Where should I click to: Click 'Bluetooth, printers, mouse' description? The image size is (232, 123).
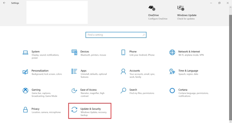[93, 55]
